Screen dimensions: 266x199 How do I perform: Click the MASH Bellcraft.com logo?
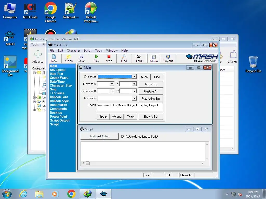coord(202,58)
